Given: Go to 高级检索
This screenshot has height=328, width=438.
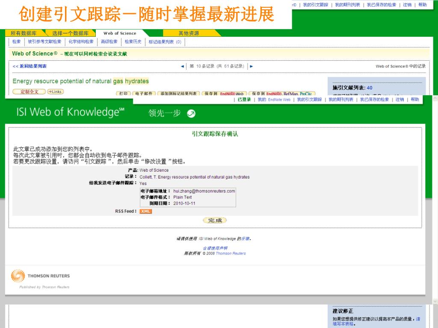Looking at the screenshot, I should (109, 41).
